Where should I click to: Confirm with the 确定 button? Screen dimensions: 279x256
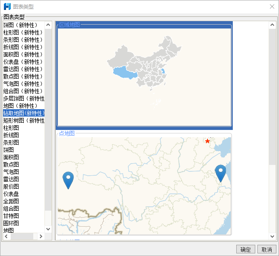(246, 250)
